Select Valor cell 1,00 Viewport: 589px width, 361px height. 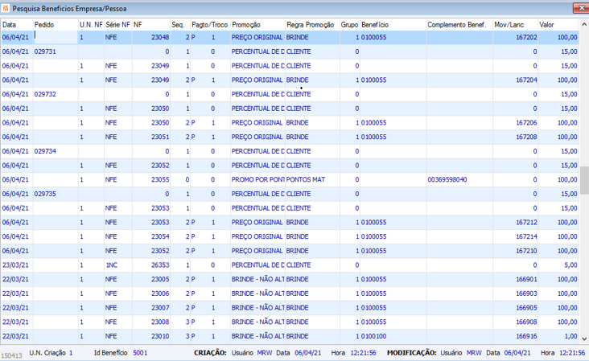pos(558,336)
